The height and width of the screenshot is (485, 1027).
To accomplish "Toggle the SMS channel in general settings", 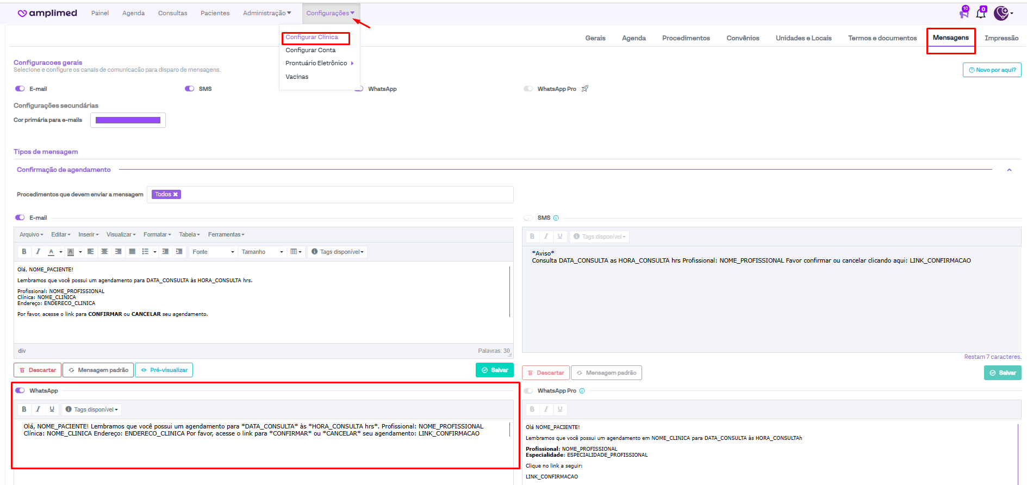I will (x=189, y=89).
